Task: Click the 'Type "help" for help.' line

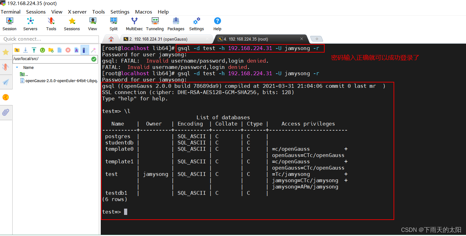Action: tap(135, 98)
